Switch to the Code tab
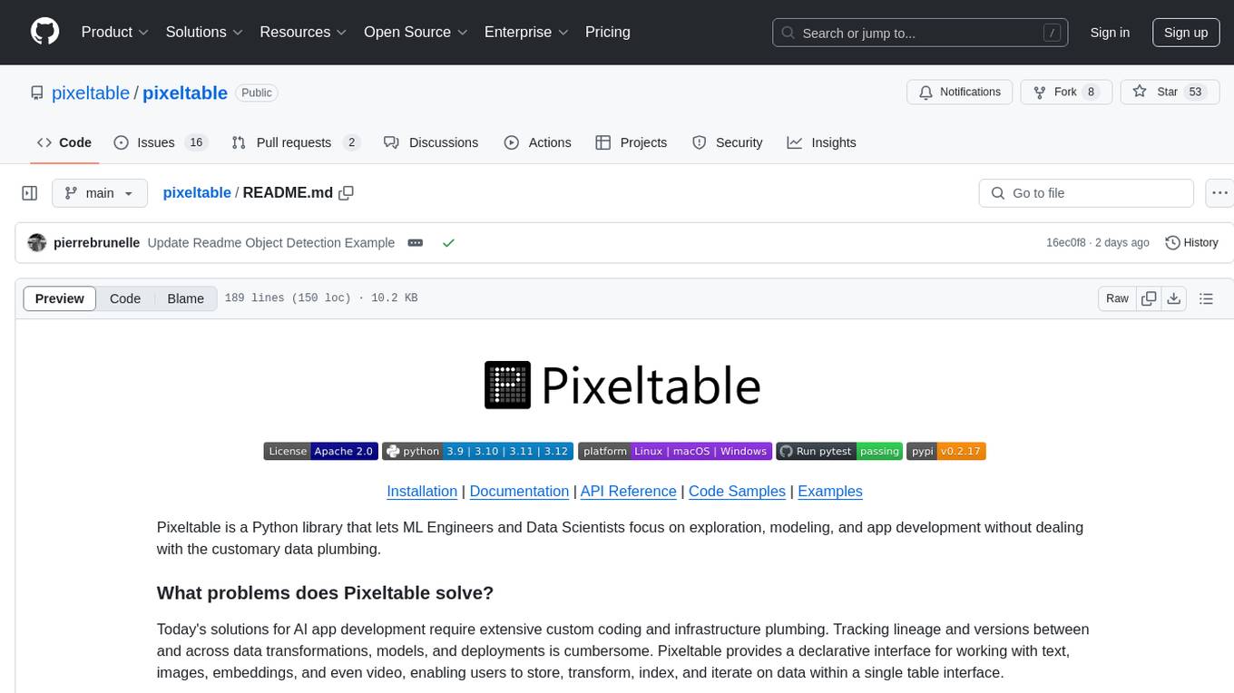This screenshot has width=1234, height=693. (64, 142)
